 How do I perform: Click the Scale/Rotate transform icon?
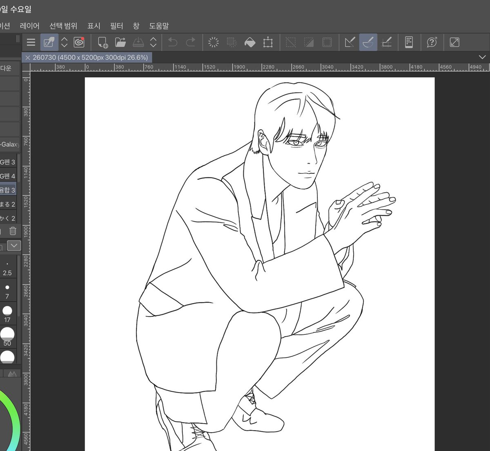coord(268,42)
